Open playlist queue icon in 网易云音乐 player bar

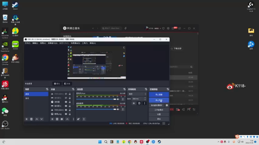pos(194,109)
